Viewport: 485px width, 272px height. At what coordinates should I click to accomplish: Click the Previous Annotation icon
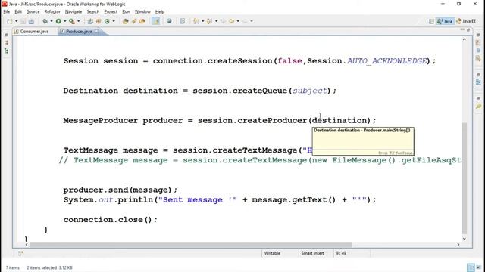tap(209, 21)
